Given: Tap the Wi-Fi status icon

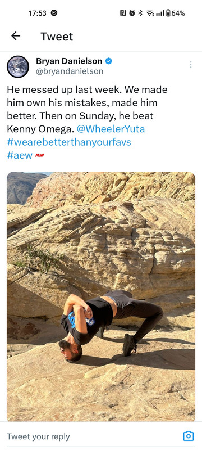Looking at the screenshot, I should point(149,13).
